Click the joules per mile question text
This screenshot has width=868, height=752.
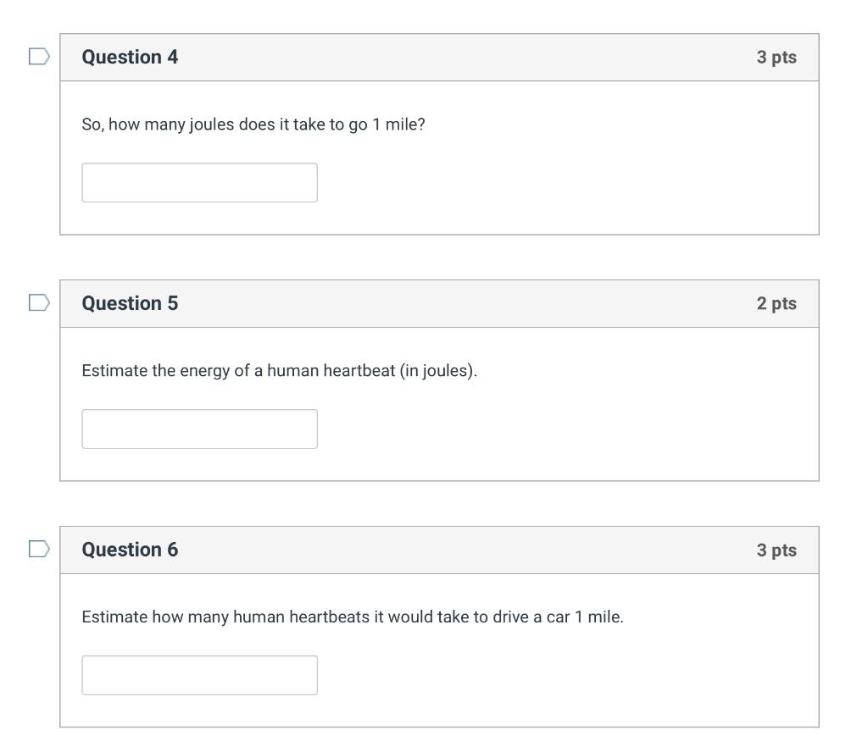pos(253,124)
